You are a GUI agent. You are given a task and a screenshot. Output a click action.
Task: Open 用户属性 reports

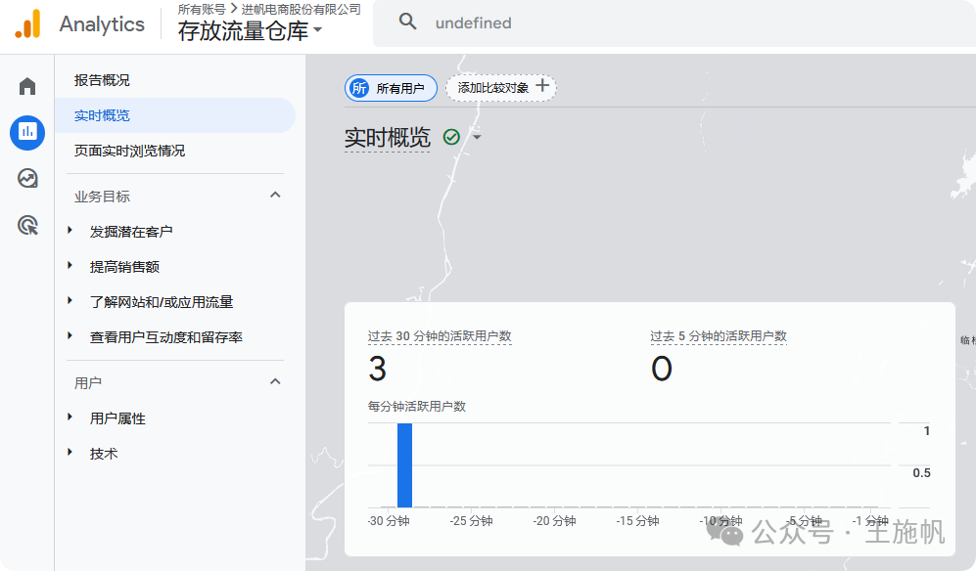pos(117,418)
